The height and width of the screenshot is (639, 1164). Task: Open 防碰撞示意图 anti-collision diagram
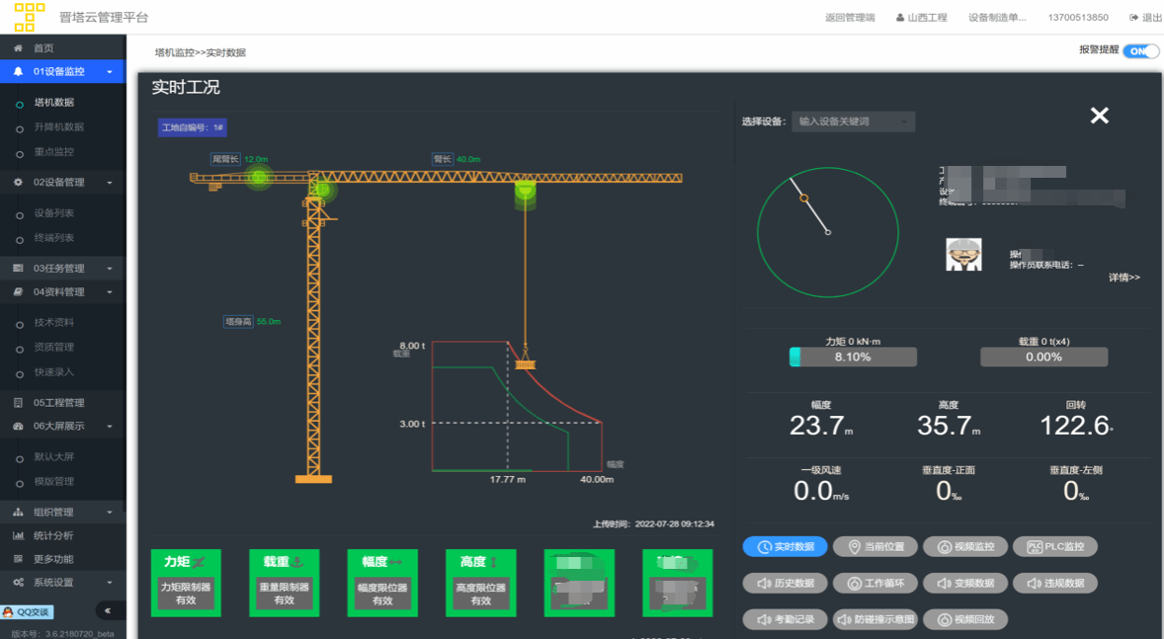point(875,620)
